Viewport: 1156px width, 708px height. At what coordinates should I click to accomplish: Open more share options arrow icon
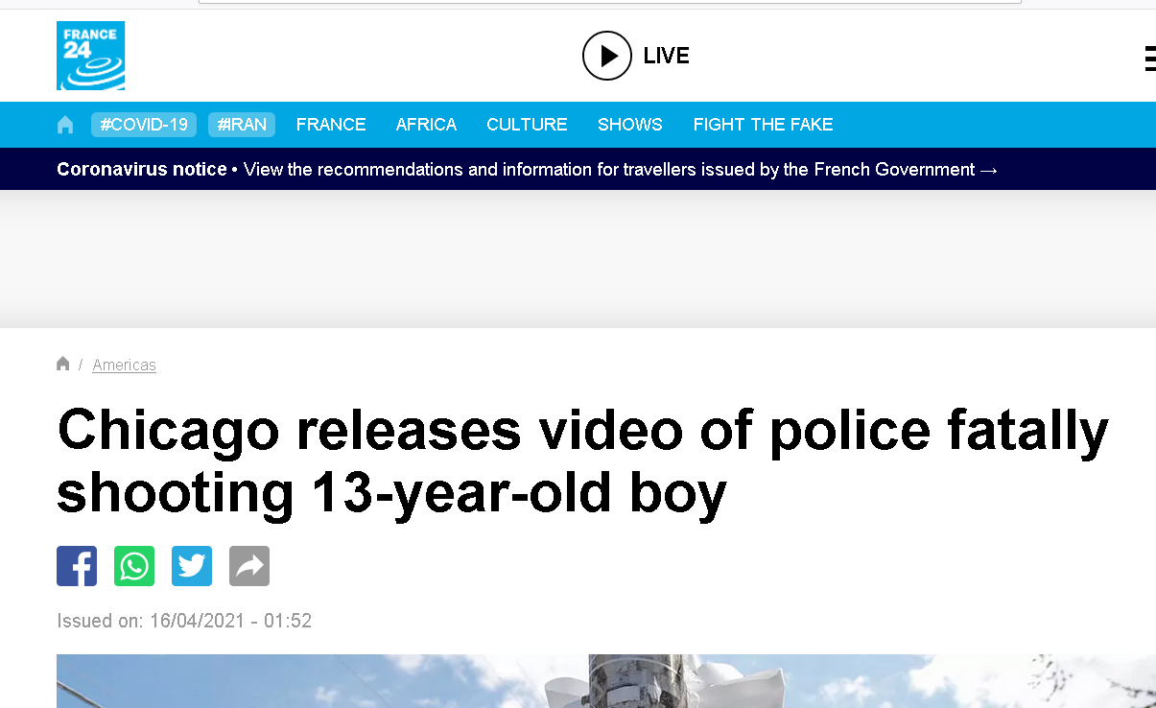[249, 566]
